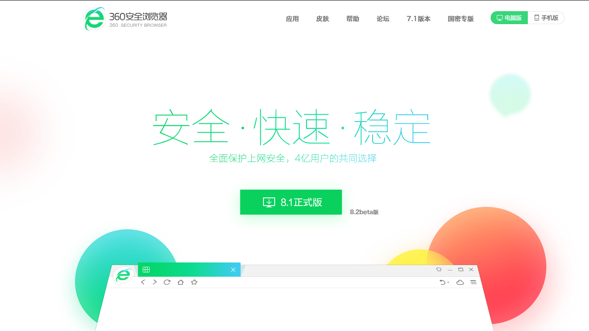Click the browser logo in mockup window
Viewport: 589px width, 331px height.
(123, 275)
